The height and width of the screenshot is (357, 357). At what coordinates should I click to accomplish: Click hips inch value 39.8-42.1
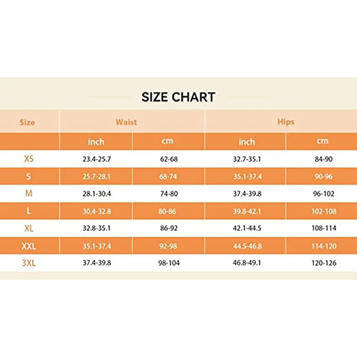pos(246,211)
